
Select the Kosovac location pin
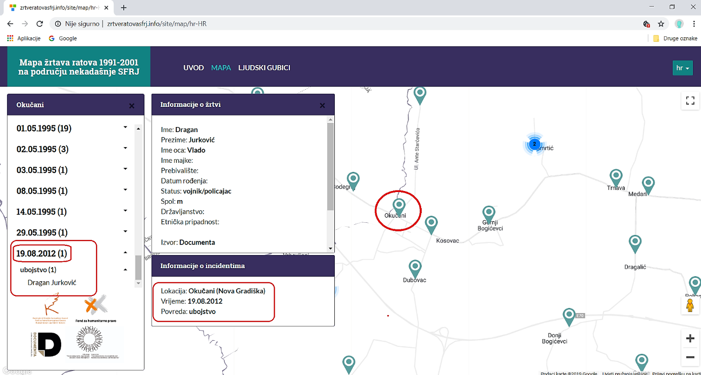coord(431,224)
